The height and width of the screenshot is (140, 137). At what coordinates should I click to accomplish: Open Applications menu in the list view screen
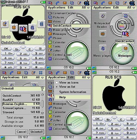[57, 8]
